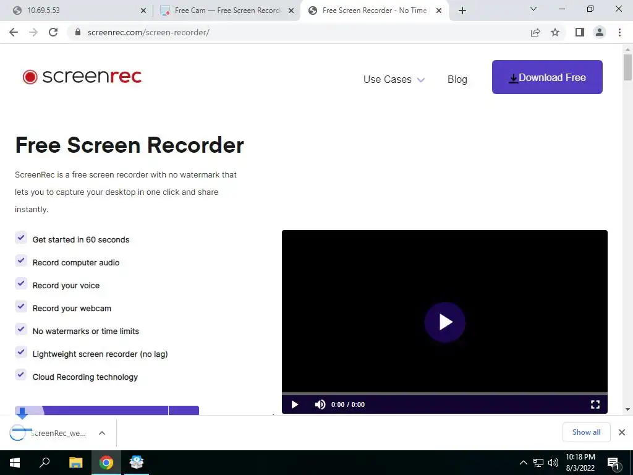
Task: Click checkmark beside Record your voice
Action: (x=20, y=283)
